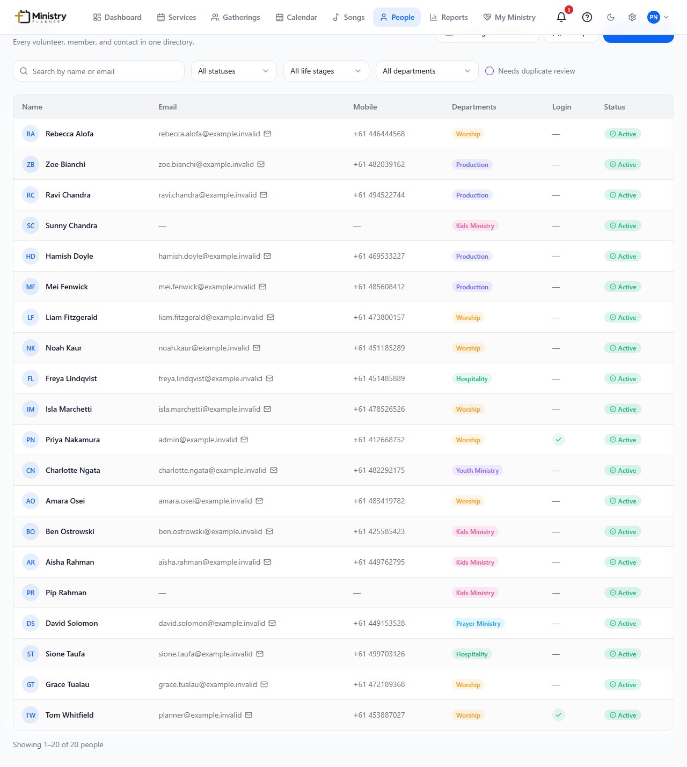This screenshot has height=767, width=687.
Task: Click email envelope icon for Liam Fitzgerald
Action: point(271,317)
